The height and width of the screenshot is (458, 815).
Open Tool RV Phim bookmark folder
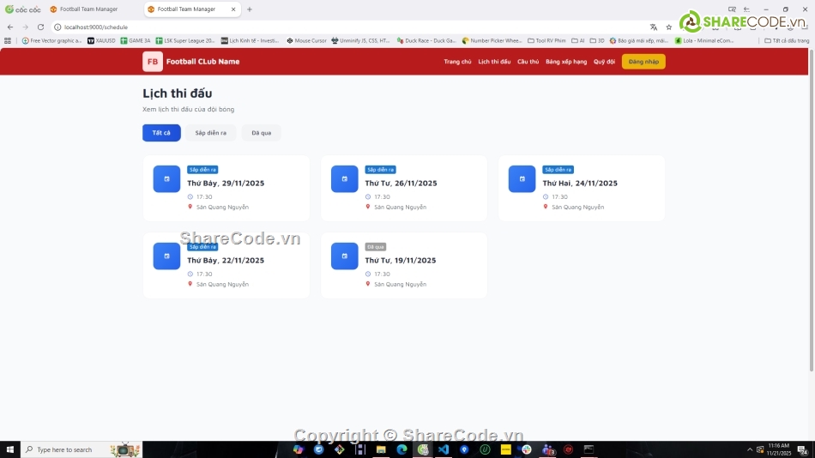pos(546,40)
